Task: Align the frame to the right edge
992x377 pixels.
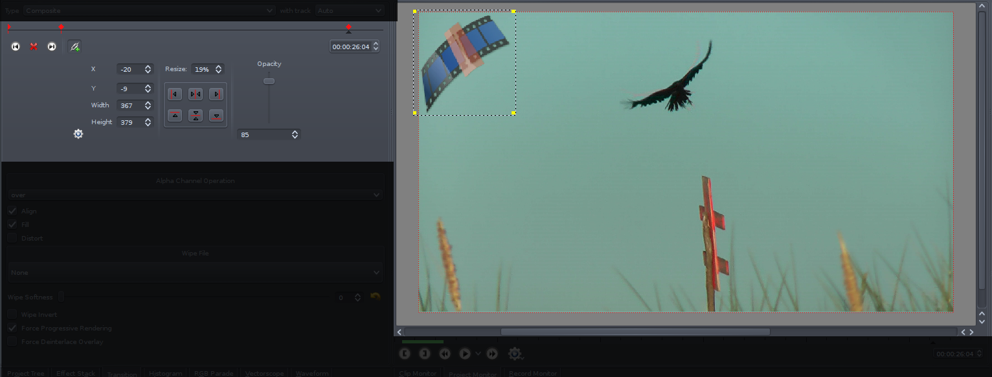Action: (216, 94)
